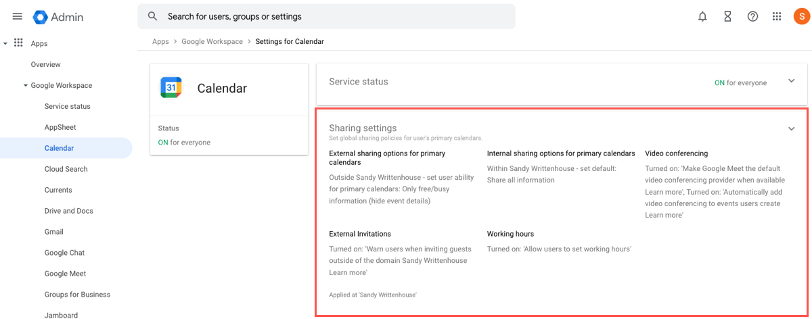Open AppSheet in the sidebar
The height and width of the screenshot is (319, 812).
(x=60, y=127)
